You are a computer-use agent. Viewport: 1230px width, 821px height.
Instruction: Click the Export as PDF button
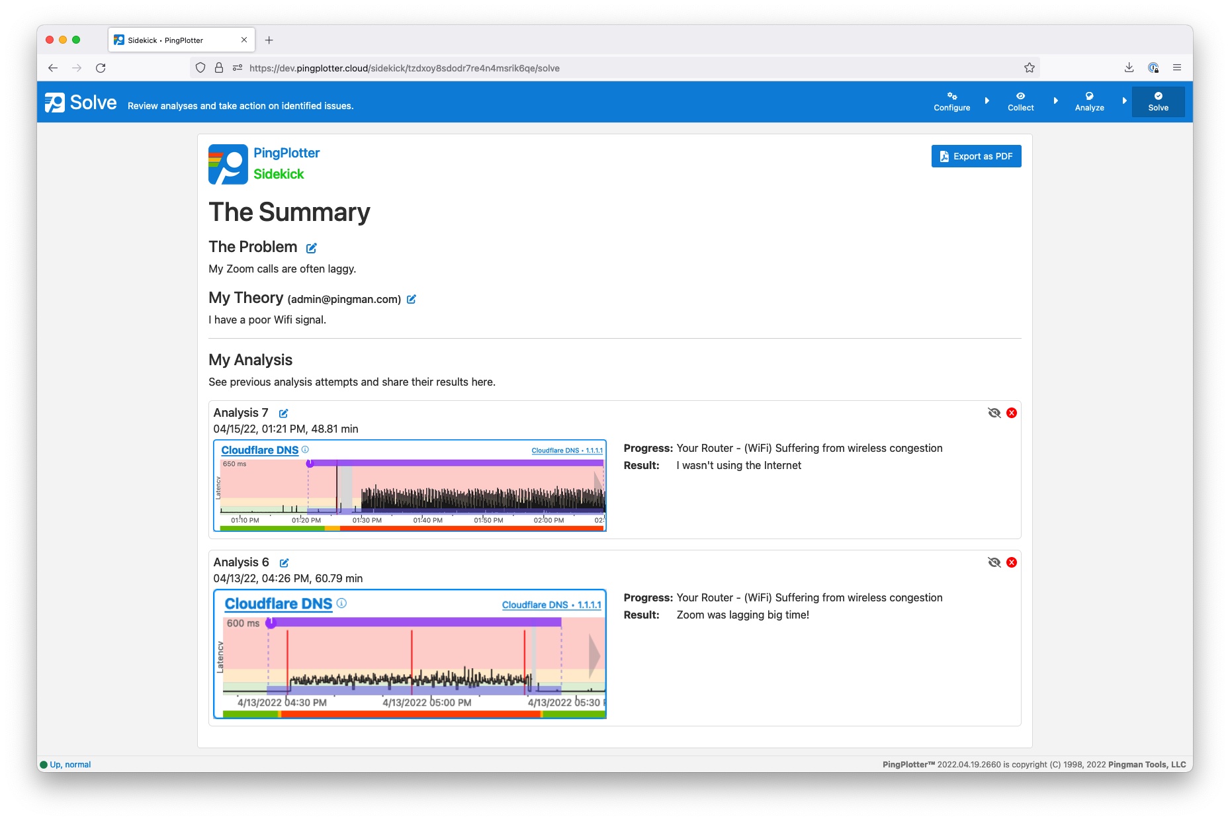click(x=976, y=156)
